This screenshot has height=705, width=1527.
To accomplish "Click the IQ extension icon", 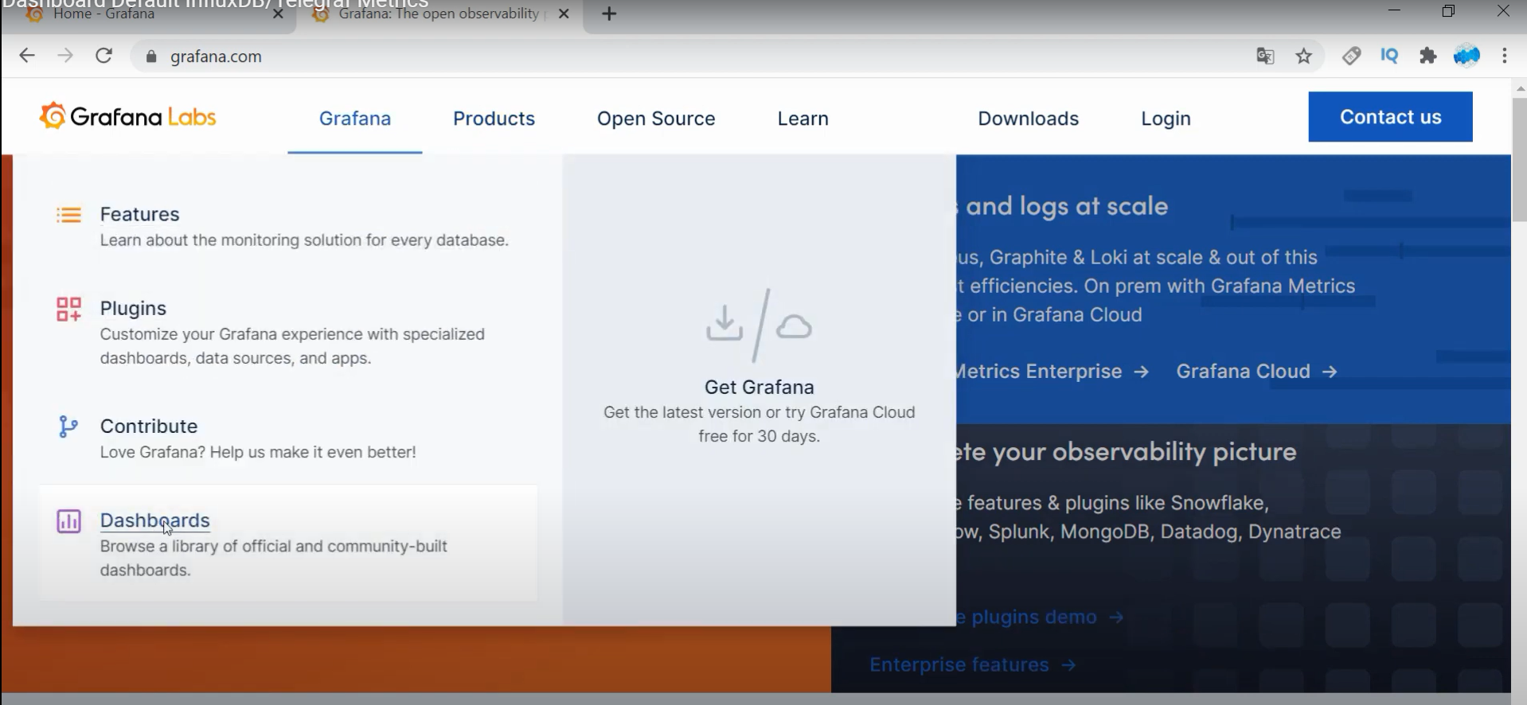I will click(1389, 56).
